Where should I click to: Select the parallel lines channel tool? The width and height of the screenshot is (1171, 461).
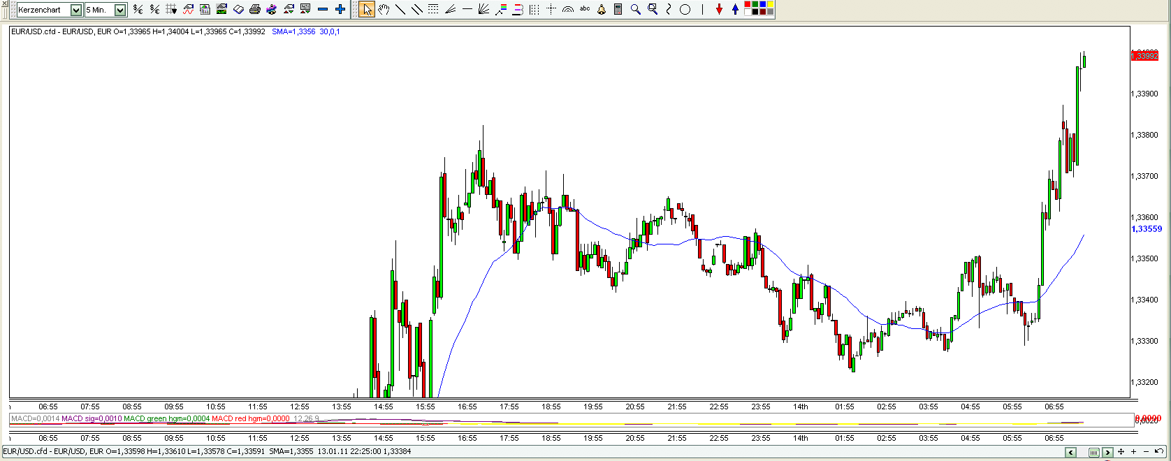coord(417,9)
